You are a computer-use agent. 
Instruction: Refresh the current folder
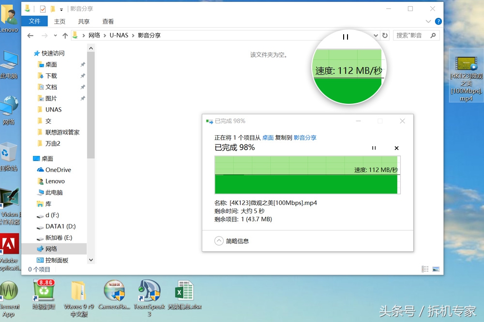pyautogui.click(x=385, y=35)
